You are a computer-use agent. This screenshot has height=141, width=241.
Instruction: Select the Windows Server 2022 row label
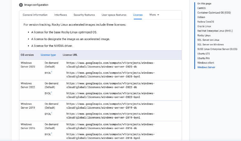coord(28,85)
